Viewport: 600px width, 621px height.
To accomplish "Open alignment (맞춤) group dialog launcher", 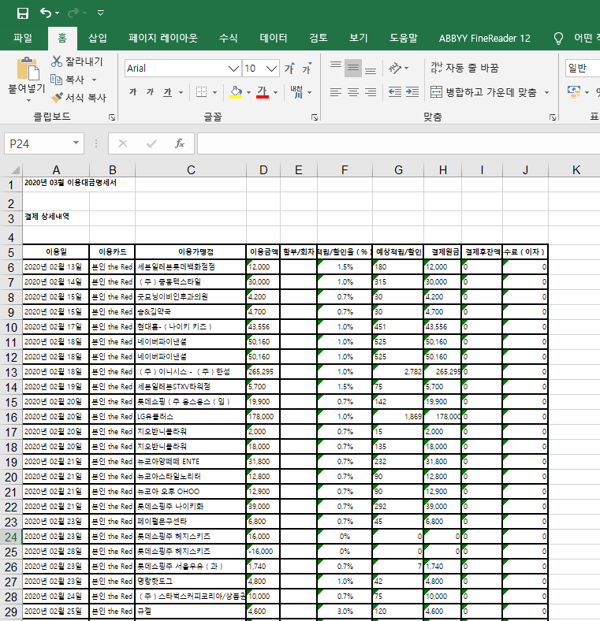I will click(x=553, y=117).
